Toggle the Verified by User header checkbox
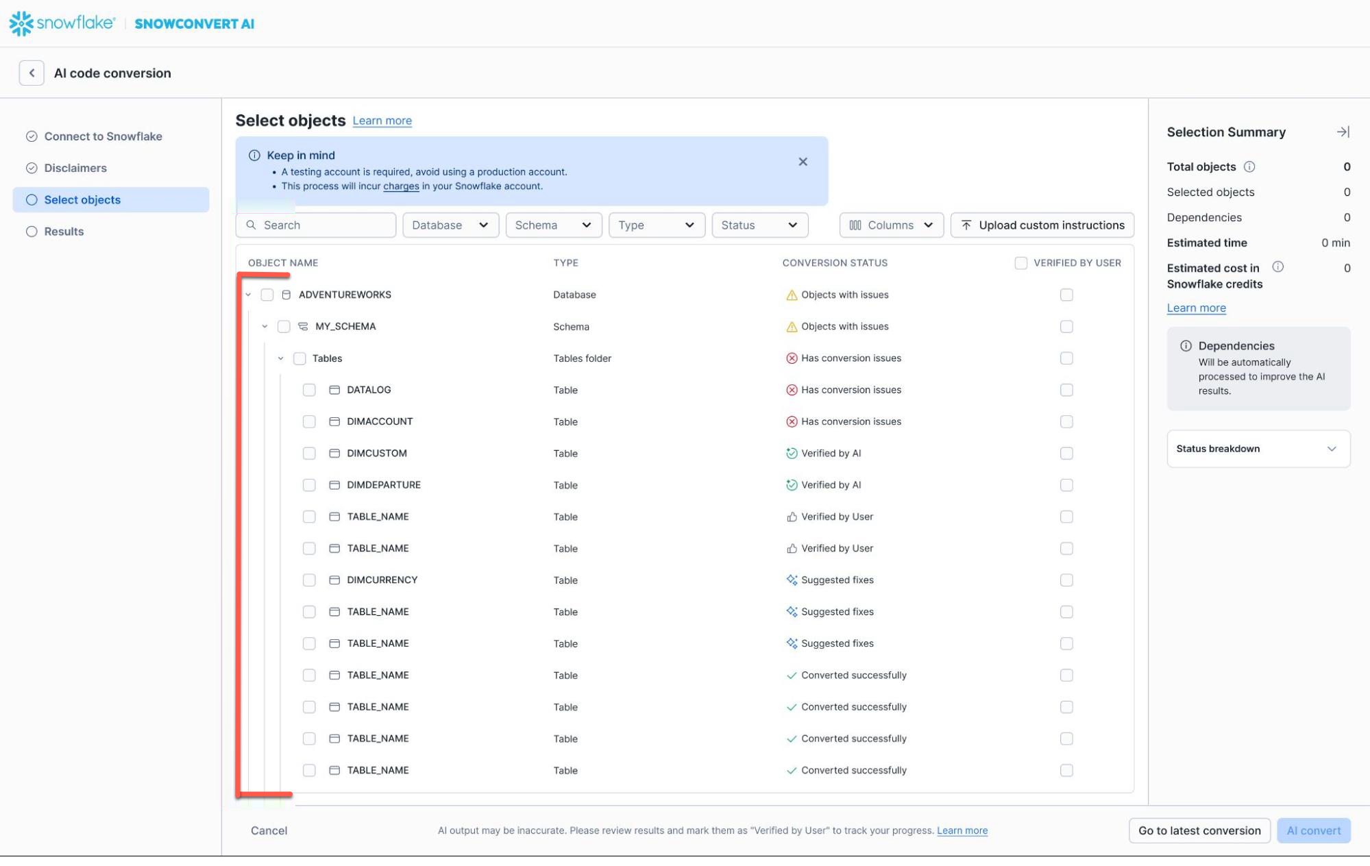1370x866 pixels. (x=1020, y=263)
